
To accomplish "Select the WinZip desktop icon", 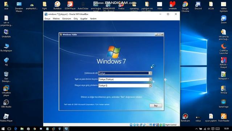I will [x=224, y=90].
